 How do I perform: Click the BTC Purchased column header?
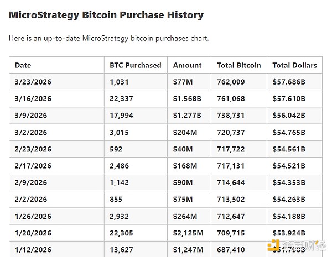click(x=136, y=65)
